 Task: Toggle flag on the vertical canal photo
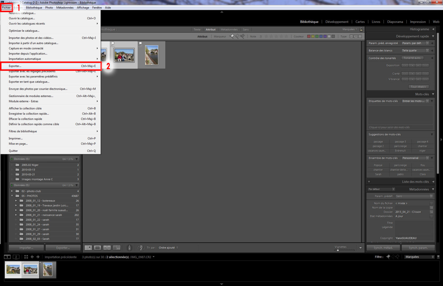pyautogui.click(x=141, y=43)
